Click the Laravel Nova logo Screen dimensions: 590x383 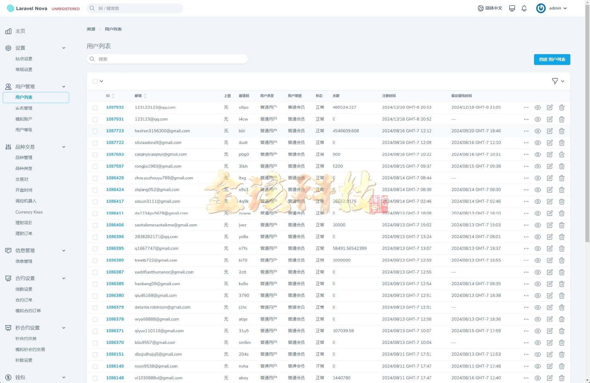tap(27, 8)
